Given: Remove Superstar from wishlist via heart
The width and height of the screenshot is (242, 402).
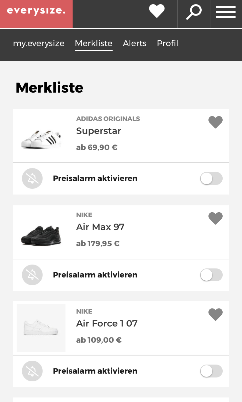Looking at the screenshot, I should 216,122.
